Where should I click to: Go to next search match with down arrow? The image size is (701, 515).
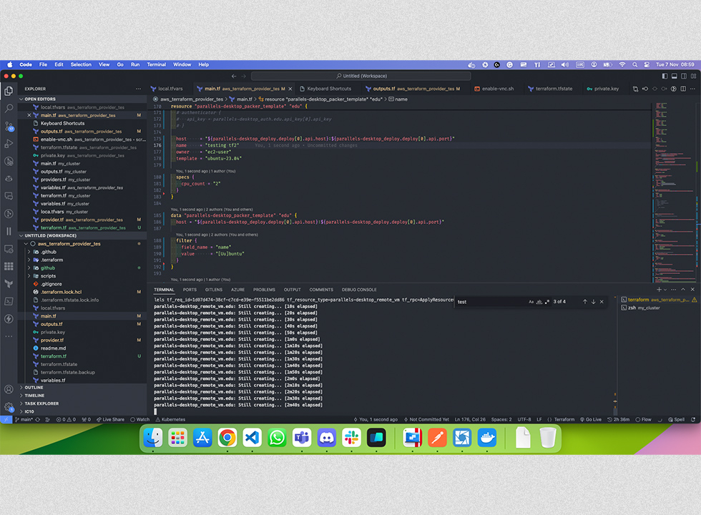[594, 301]
